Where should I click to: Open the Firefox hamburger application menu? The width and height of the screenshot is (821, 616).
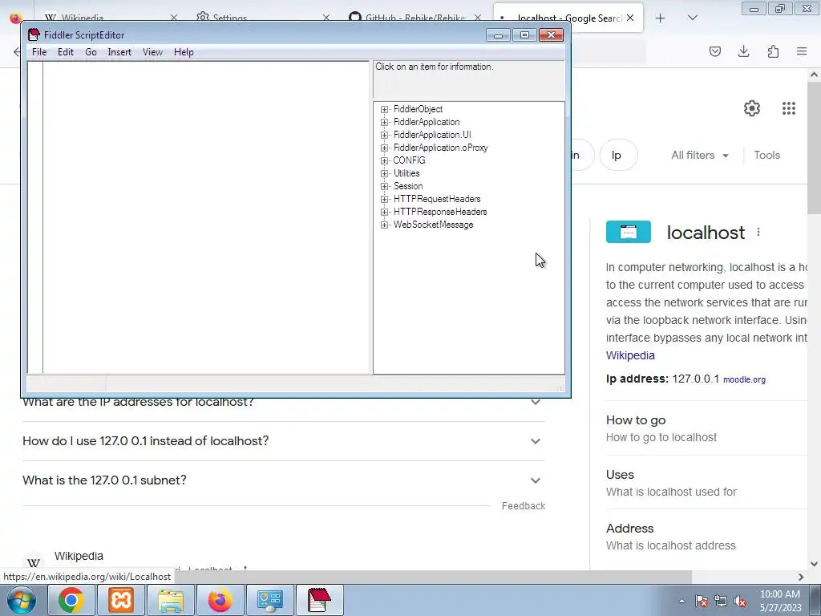tap(802, 51)
